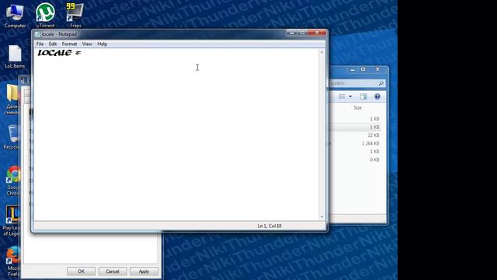Open the Fraps desktop shortcut
Image resolution: width=497 pixels, height=280 pixels.
(x=75, y=16)
